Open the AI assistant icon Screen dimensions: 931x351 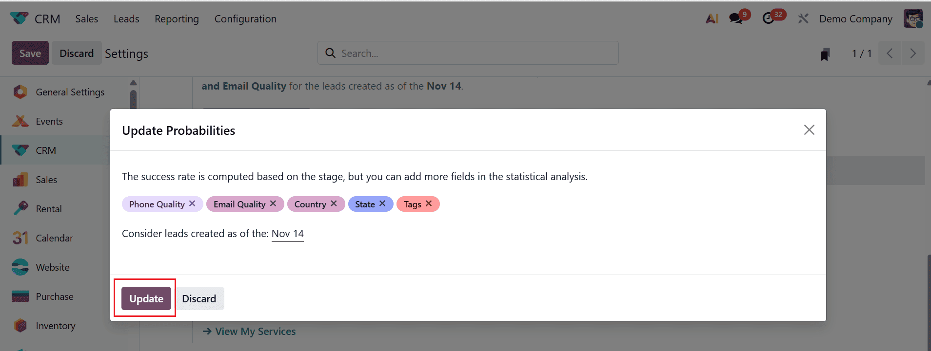712,18
